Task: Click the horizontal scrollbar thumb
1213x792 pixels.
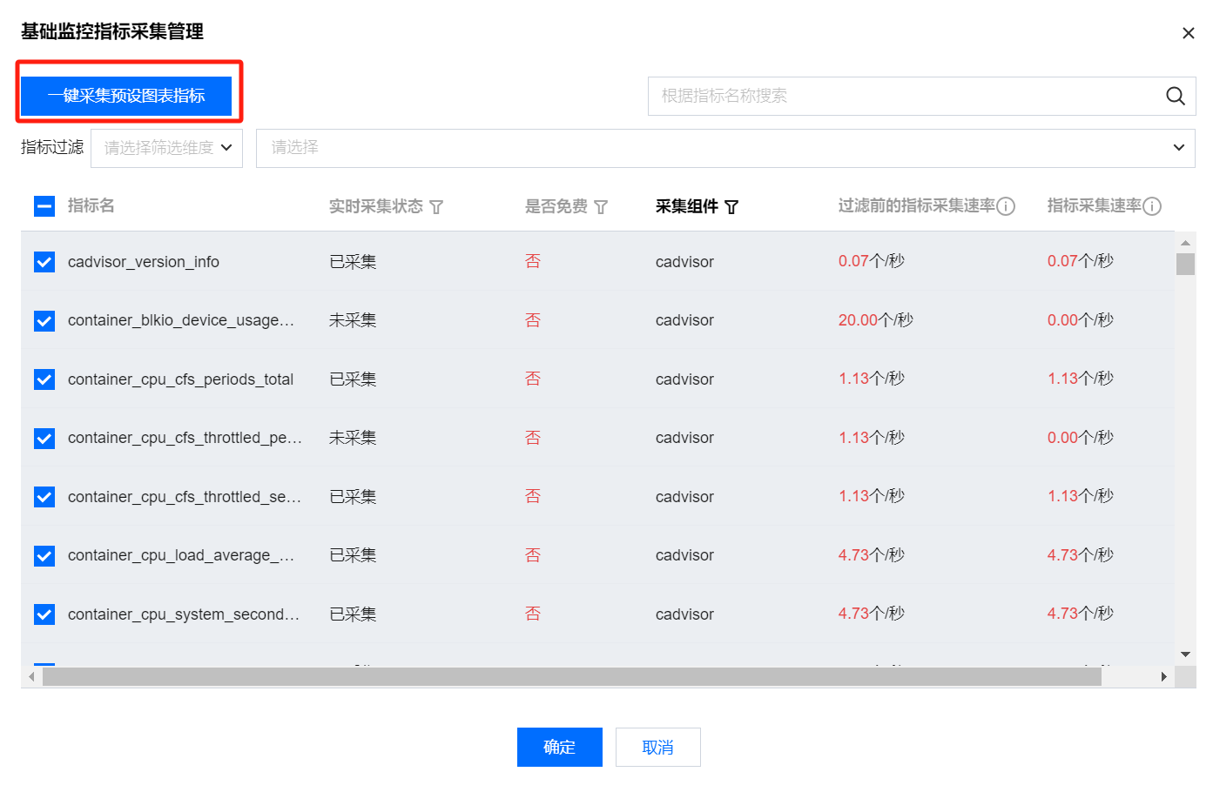Action: pos(571,677)
